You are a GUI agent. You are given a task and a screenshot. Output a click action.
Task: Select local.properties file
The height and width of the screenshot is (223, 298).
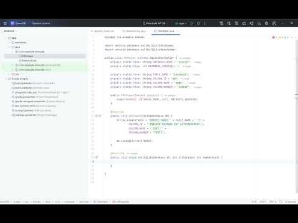coord(32,111)
